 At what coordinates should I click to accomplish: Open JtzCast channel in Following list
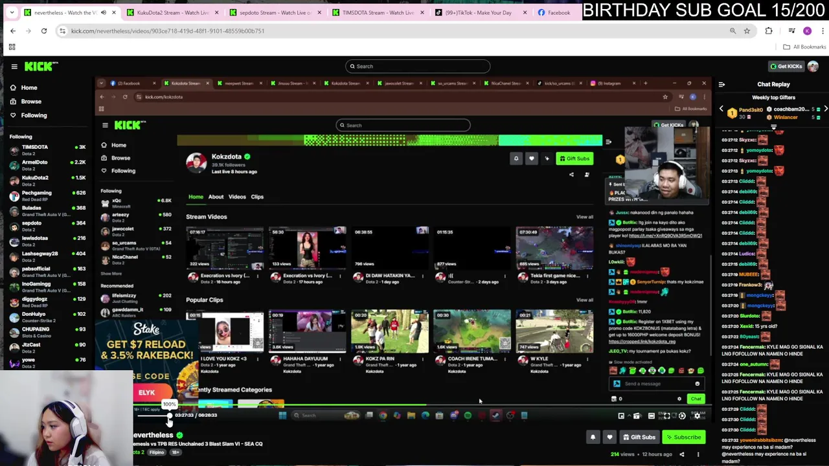tap(48, 348)
